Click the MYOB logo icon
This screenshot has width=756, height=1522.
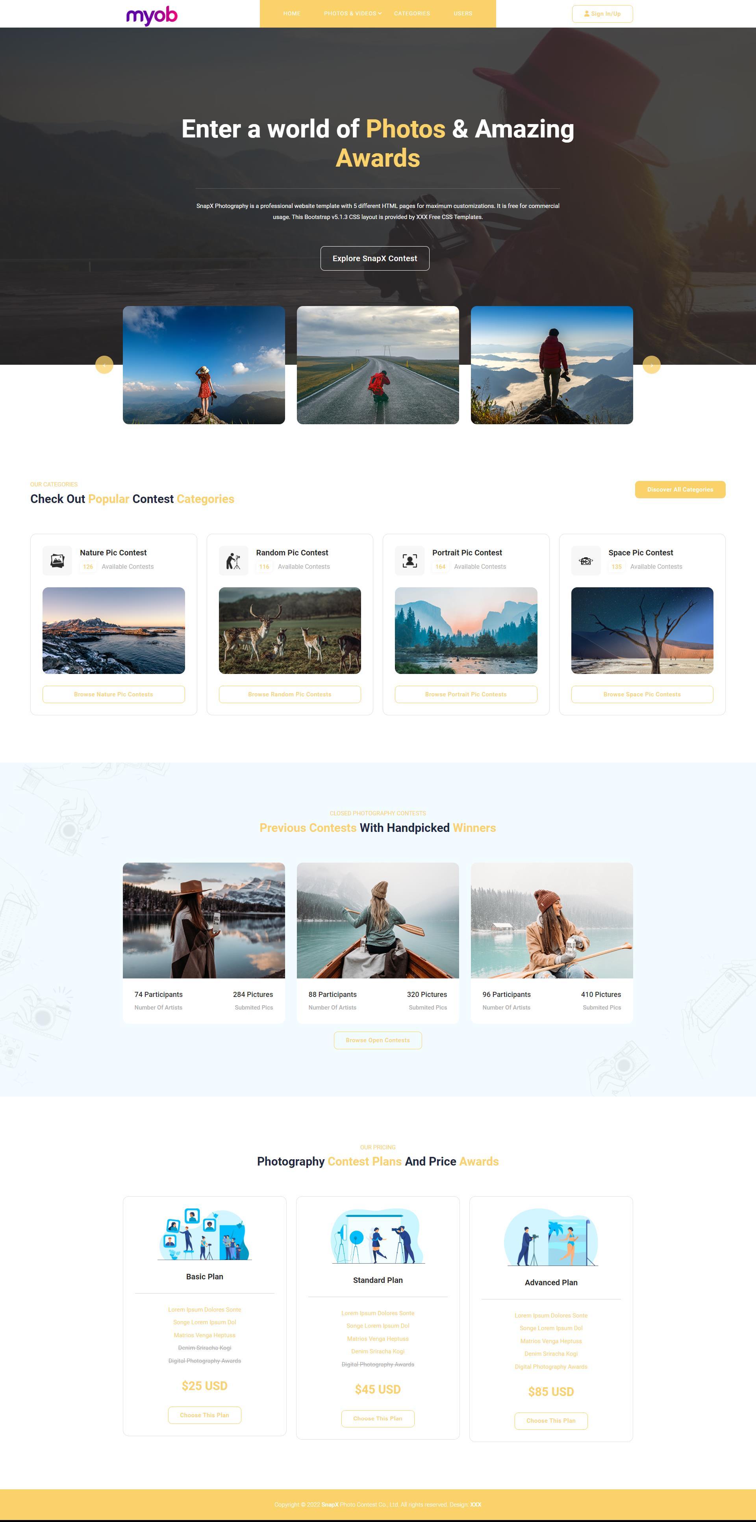(x=150, y=13)
